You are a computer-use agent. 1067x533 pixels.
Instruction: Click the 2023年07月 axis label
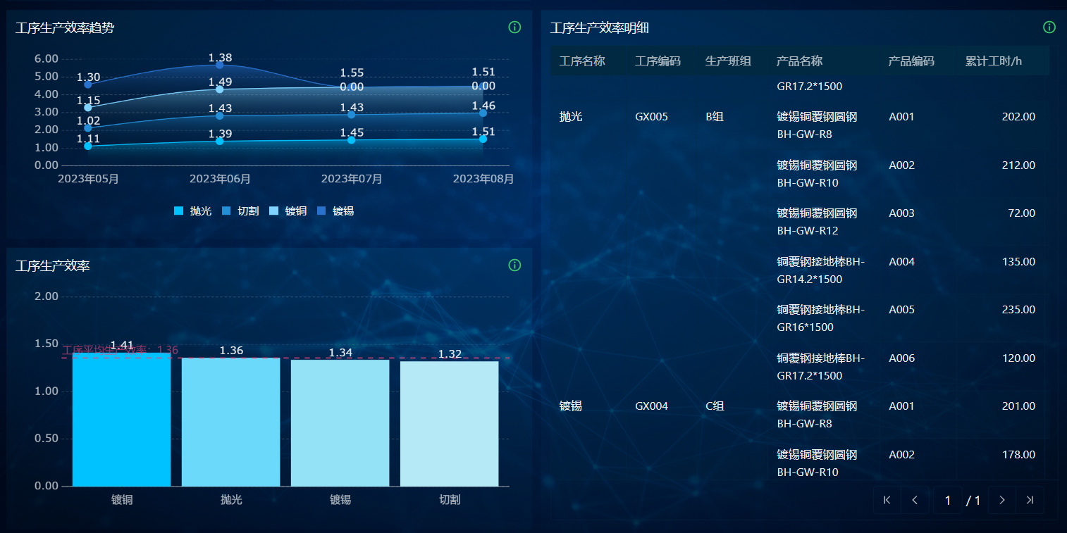point(352,179)
